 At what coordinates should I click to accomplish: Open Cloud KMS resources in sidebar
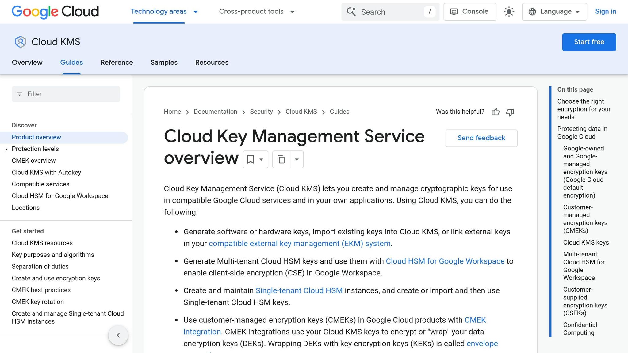42,243
